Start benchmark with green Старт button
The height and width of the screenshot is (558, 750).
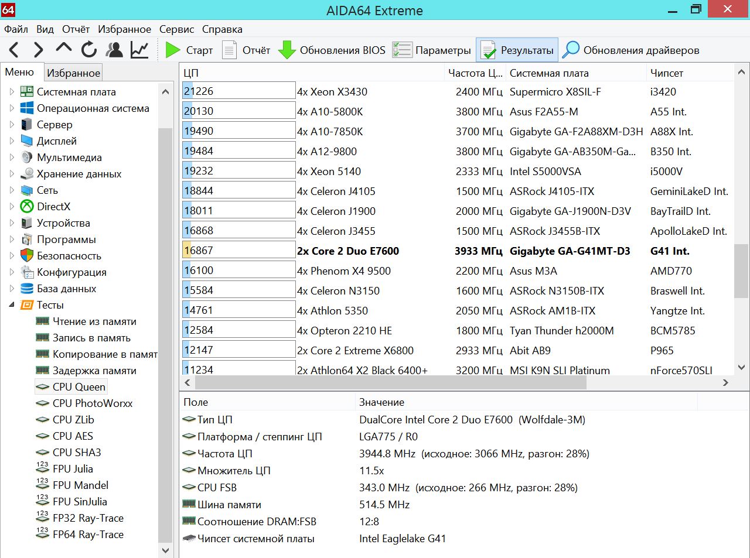click(x=189, y=50)
